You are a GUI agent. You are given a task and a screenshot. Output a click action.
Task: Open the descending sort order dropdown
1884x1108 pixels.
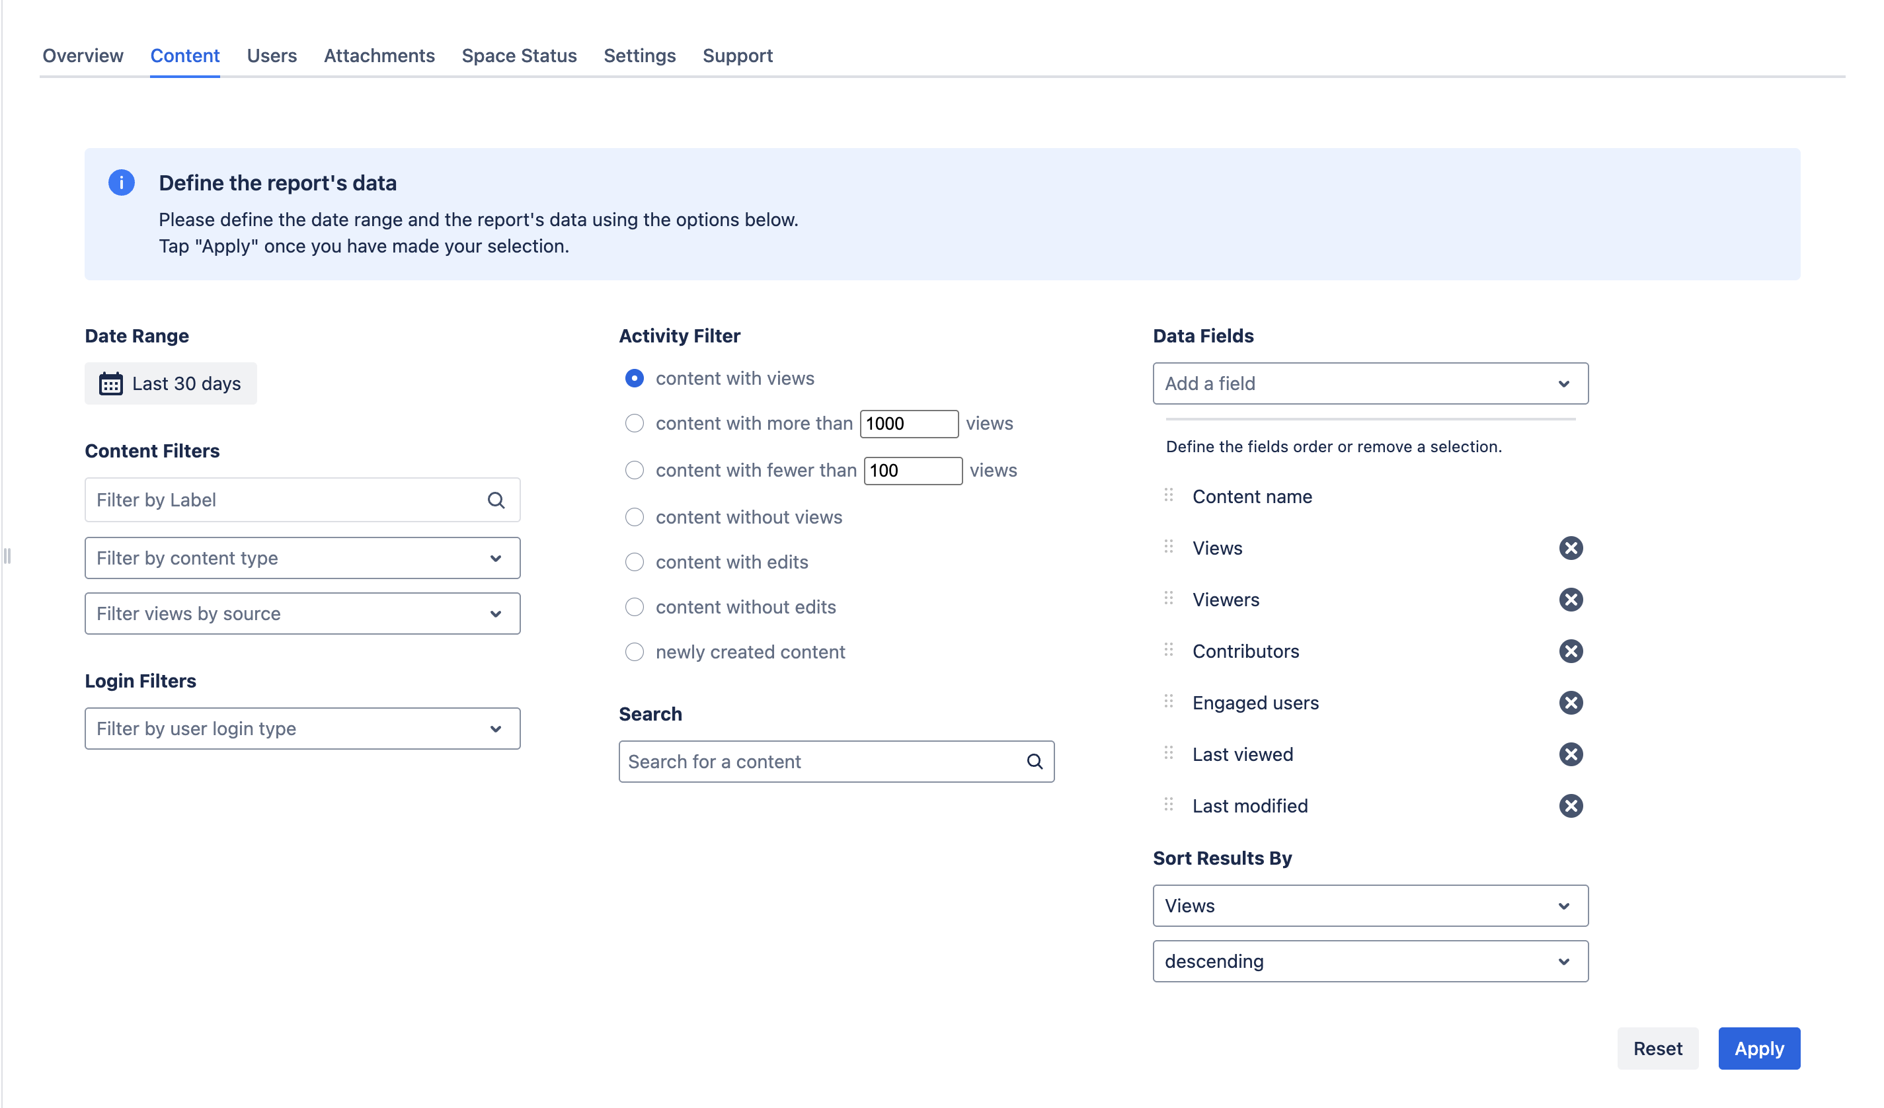coord(1370,961)
